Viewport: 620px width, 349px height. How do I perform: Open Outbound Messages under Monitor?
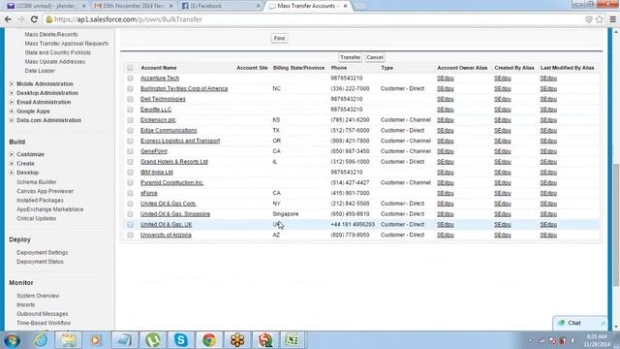43,314
